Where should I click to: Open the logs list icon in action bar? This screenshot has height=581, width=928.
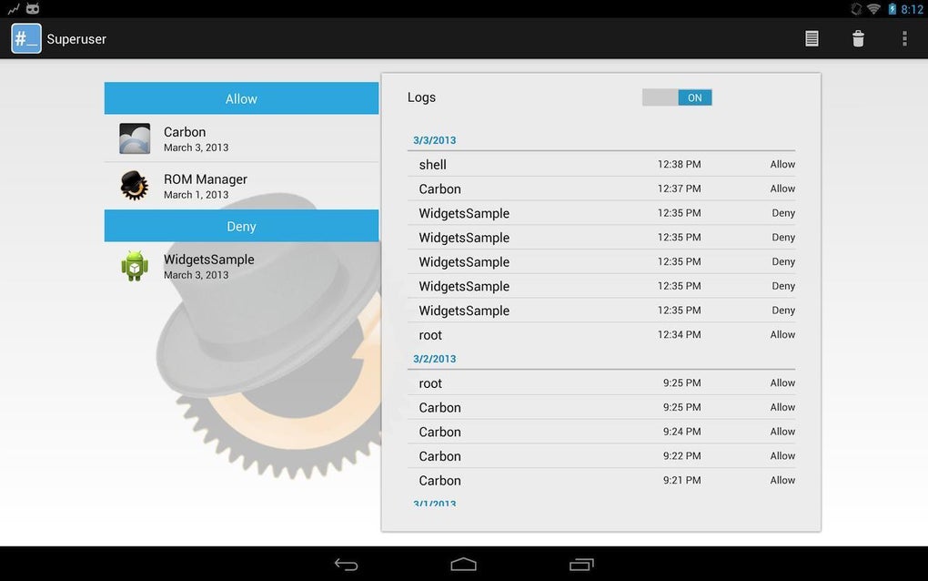point(812,38)
